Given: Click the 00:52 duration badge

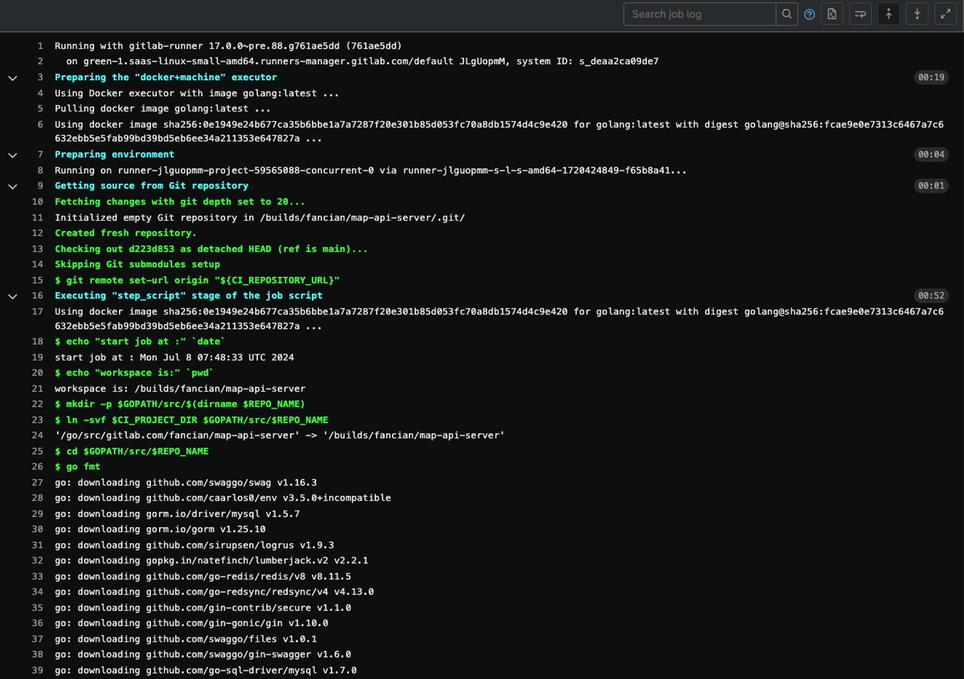Looking at the screenshot, I should [930, 296].
